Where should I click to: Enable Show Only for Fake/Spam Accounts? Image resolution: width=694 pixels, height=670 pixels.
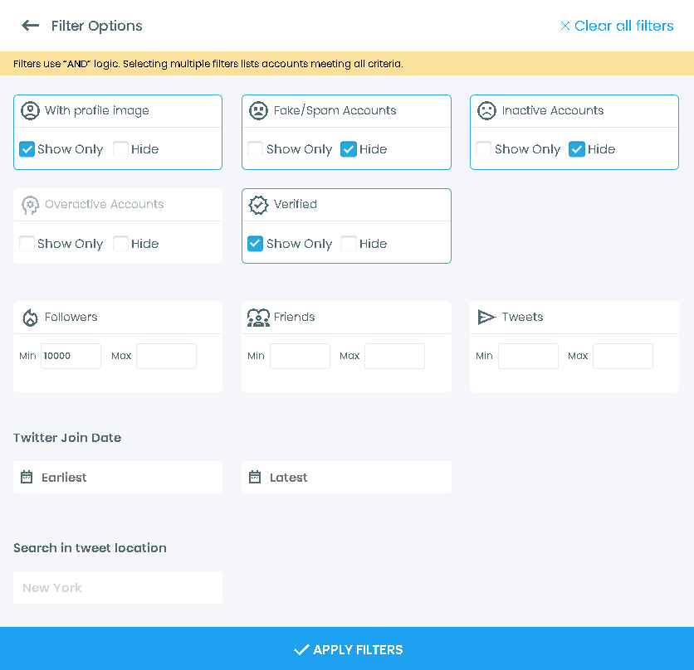(x=255, y=149)
